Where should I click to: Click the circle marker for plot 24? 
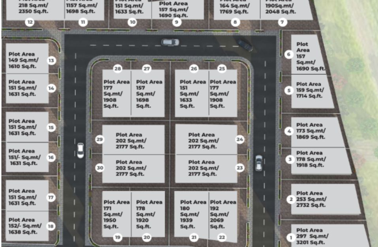(x=240, y=139)
